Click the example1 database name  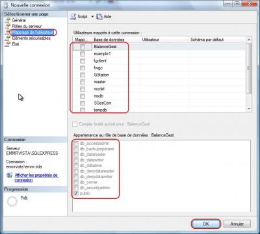(x=102, y=54)
